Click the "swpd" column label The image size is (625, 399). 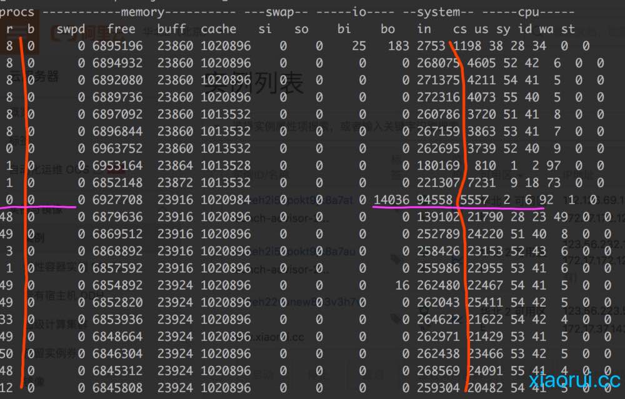70,29
